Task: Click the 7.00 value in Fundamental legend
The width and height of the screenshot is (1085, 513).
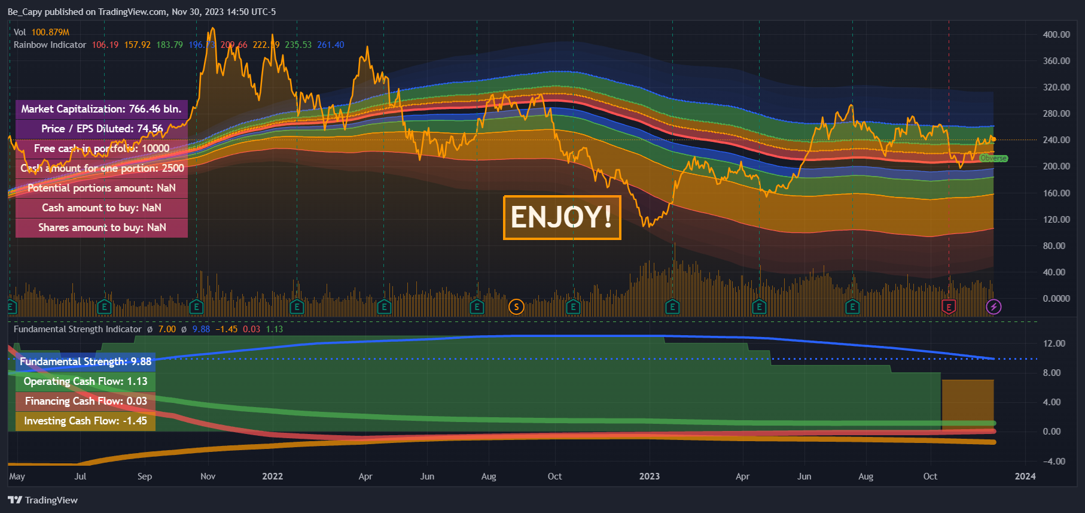Action: point(167,329)
